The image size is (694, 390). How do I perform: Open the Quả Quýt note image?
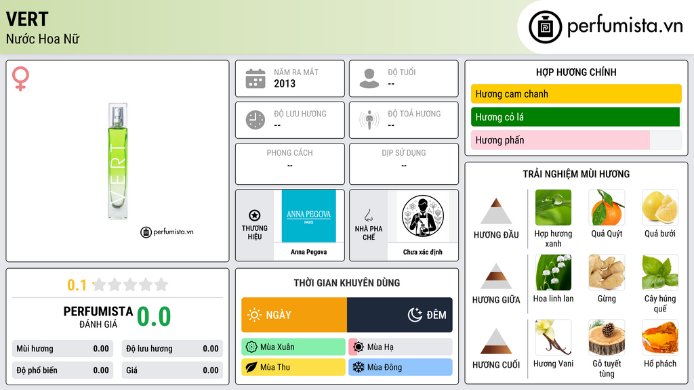(607, 207)
